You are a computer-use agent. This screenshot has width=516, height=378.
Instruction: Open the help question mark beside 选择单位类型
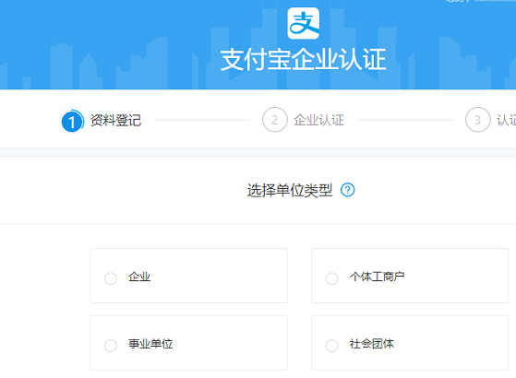(x=347, y=190)
